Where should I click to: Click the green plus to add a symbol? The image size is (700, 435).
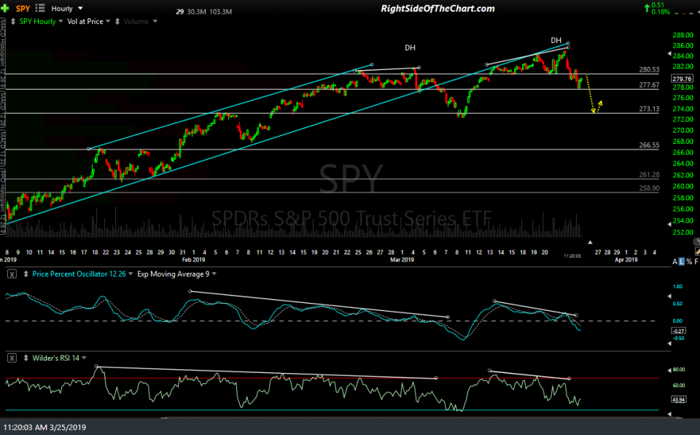coord(5,8)
